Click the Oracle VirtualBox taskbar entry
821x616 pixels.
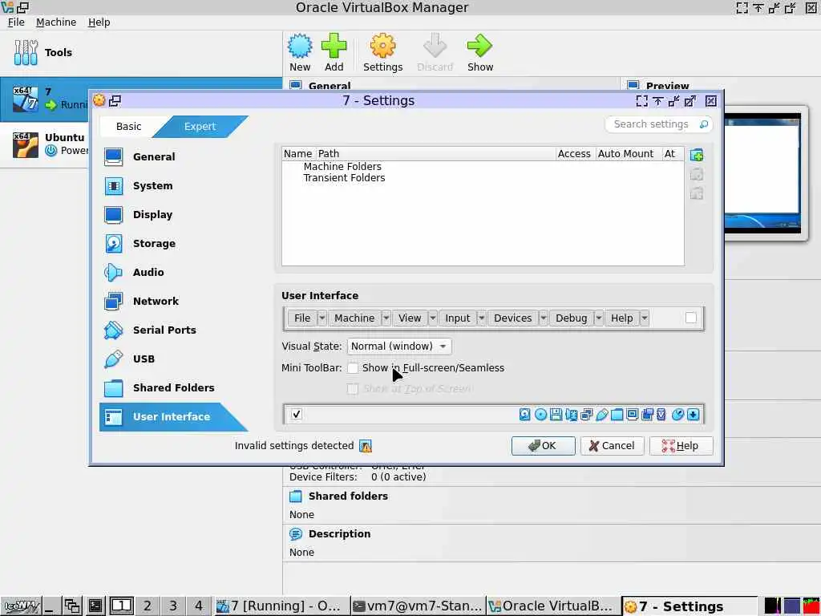coord(553,606)
